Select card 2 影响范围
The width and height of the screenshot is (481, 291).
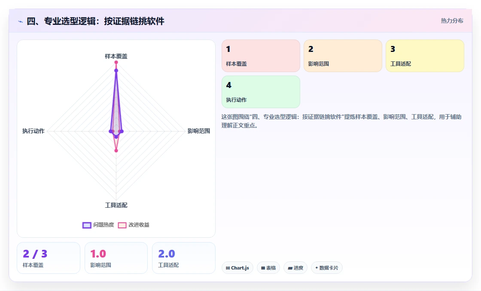[343, 56]
